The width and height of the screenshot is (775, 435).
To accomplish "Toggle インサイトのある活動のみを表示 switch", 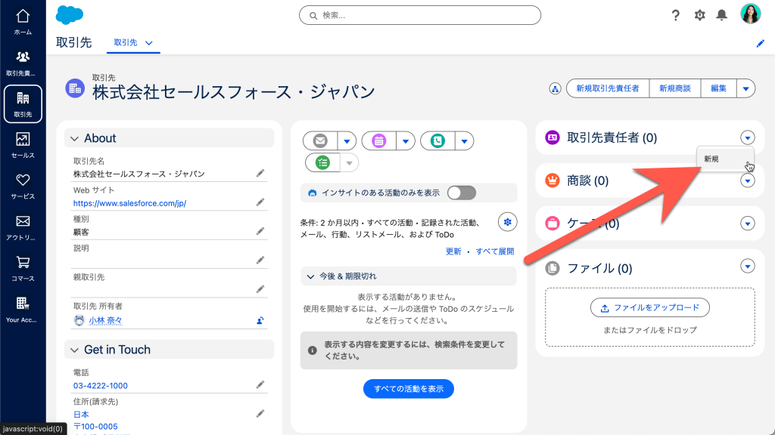I will [461, 193].
